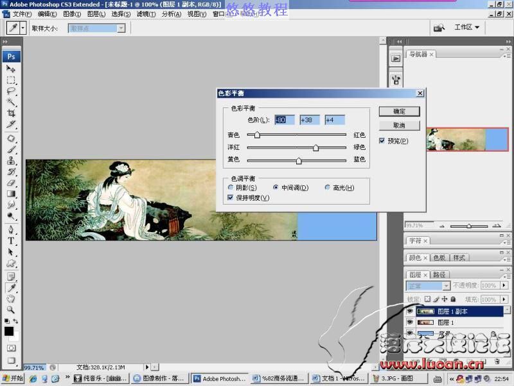Screen dimensions: 514x386
Task: Close the 色彩平衡 dialog
Action: tap(420, 93)
